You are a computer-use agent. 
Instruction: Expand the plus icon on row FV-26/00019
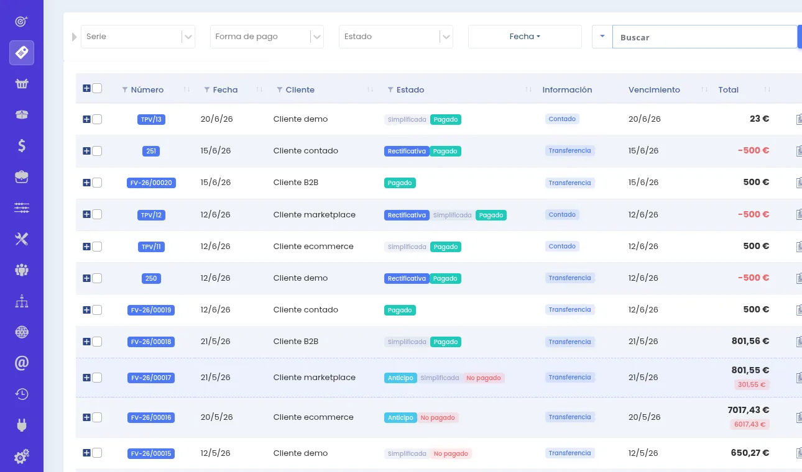coord(86,310)
